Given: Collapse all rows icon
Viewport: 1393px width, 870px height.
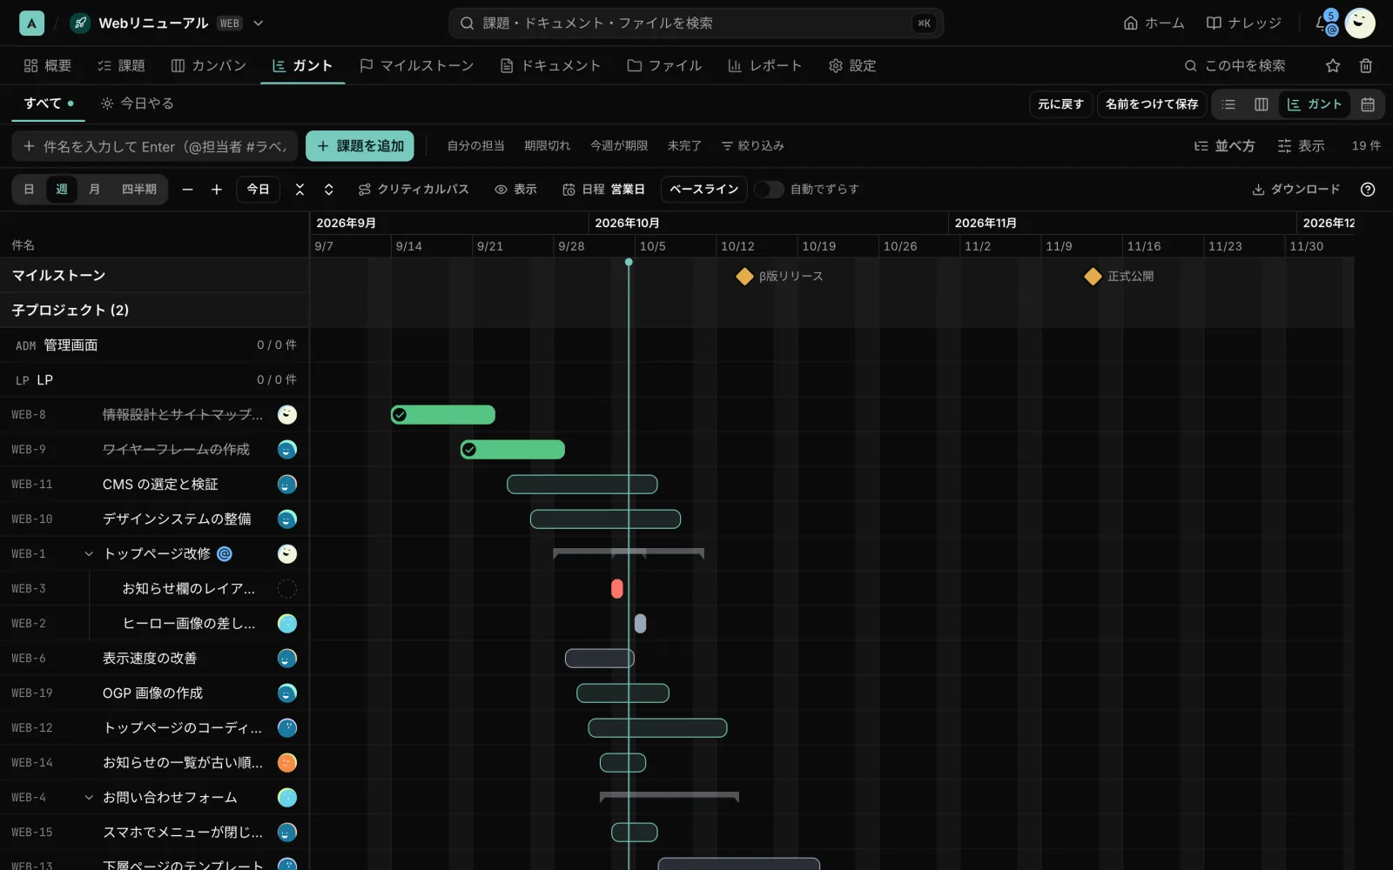Looking at the screenshot, I should click(299, 190).
